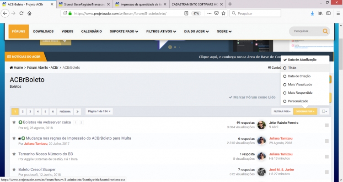Expand the DIA DO ACBR menu
The image size is (343, 182).
coord(197,31)
